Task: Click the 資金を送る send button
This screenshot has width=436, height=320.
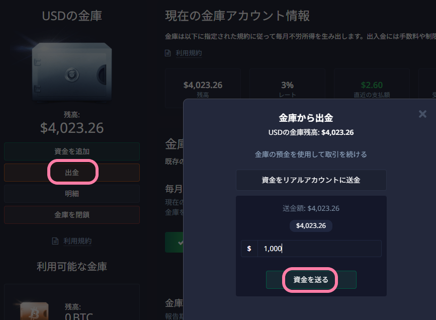Action: click(x=311, y=280)
